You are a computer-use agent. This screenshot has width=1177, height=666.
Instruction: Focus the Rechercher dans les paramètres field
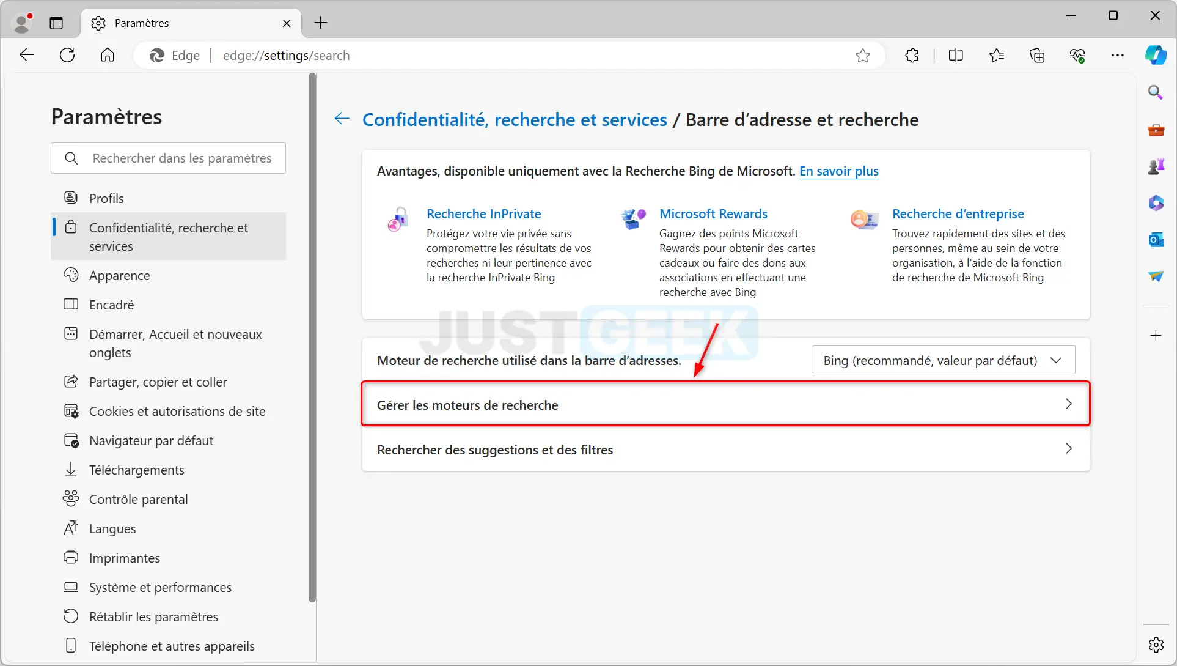pos(168,158)
